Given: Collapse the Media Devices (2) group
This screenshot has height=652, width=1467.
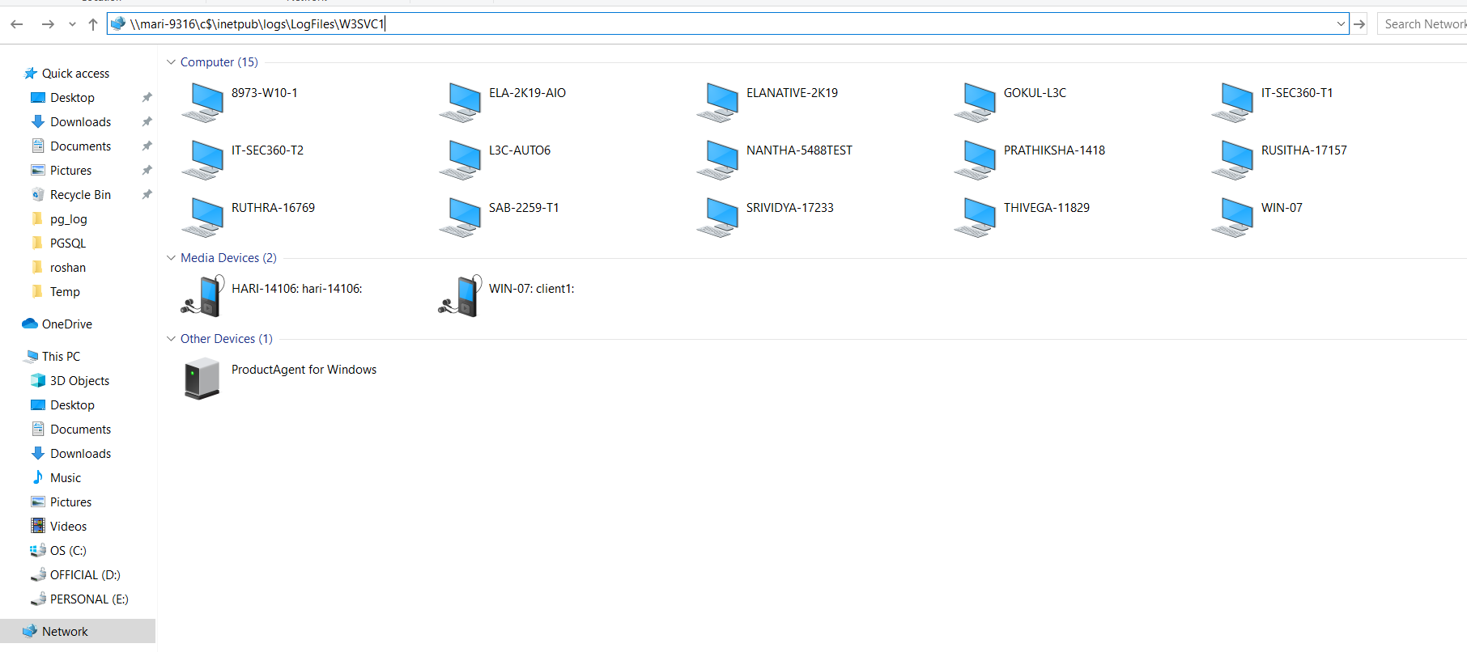Looking at the screenshot, I should (x=171, y=258).
